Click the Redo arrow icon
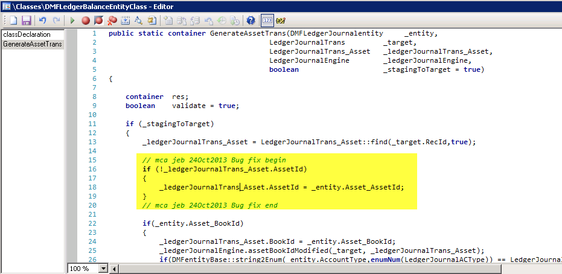The width and height of the screenshot is (562, 274). point(56,21)
